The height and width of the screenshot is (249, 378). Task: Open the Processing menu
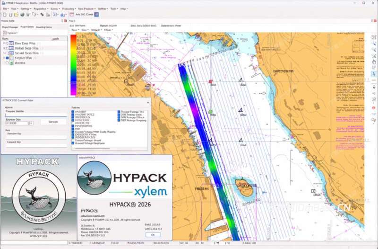(x=69, y=9)
